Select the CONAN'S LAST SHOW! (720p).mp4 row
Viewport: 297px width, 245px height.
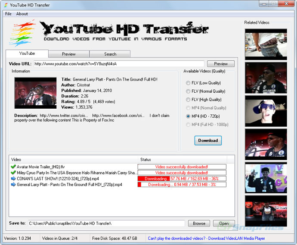point(118,179)
